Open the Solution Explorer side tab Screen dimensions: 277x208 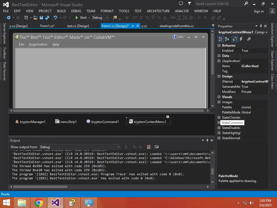point(272,35)
